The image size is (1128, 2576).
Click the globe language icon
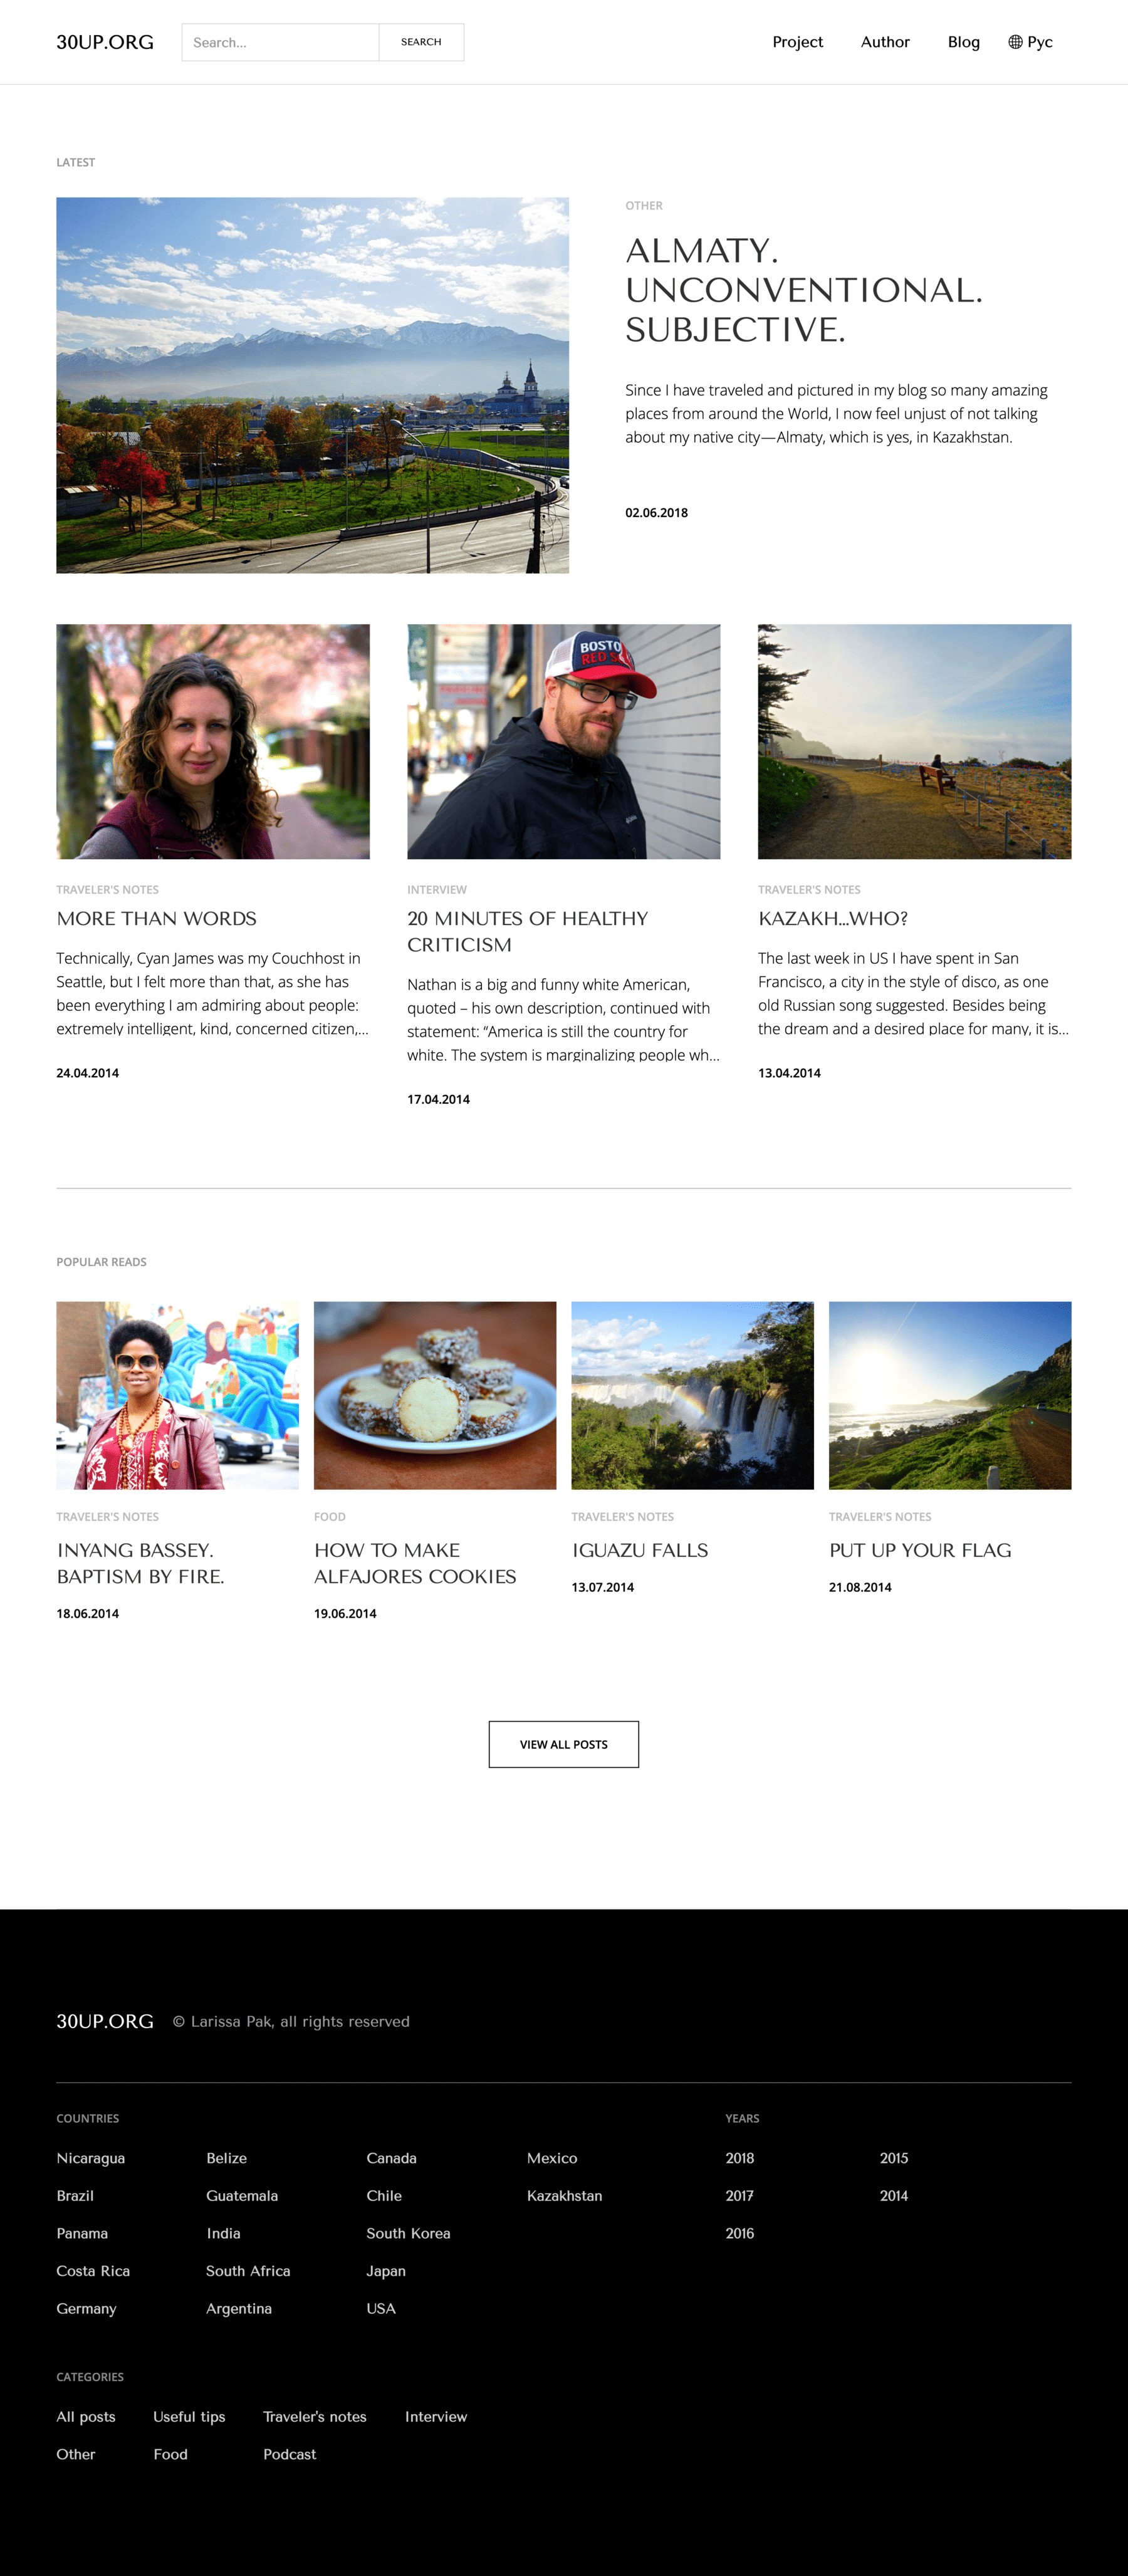1015,42
